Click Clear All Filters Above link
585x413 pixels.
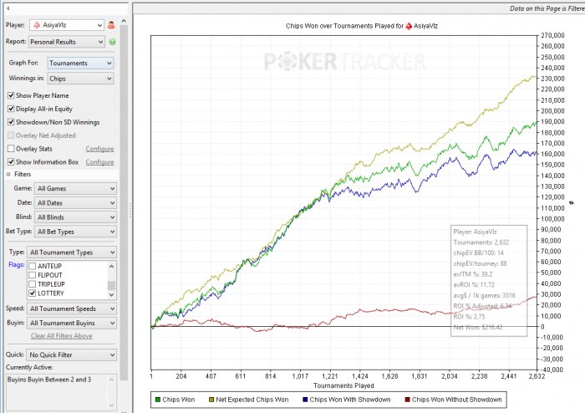pyautogui.click(x=61, y=336)
